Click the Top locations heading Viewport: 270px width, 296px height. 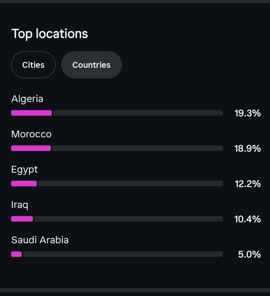tap(49, 34)
